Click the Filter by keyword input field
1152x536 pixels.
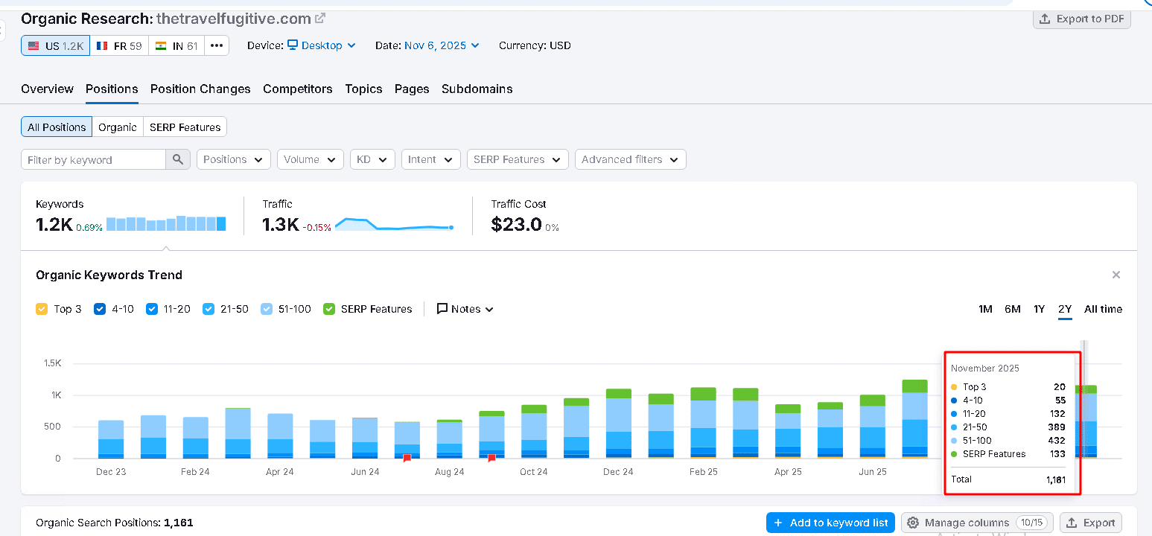(x=93, y=159)
